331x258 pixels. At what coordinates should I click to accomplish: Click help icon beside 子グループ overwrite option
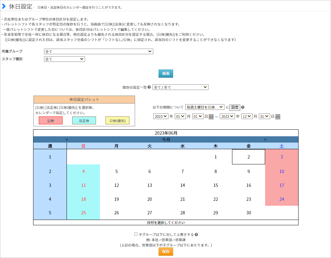click(x=197, y=235)
